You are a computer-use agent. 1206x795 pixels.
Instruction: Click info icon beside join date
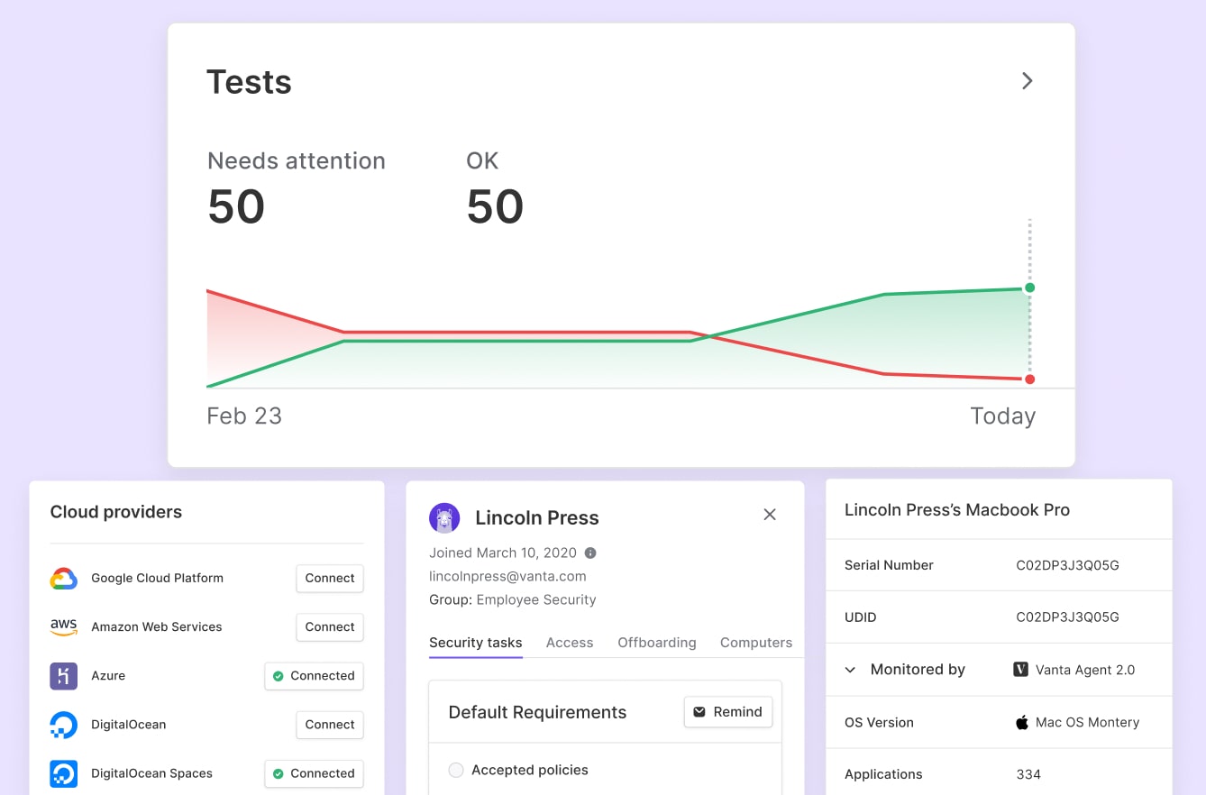[590, 553]
